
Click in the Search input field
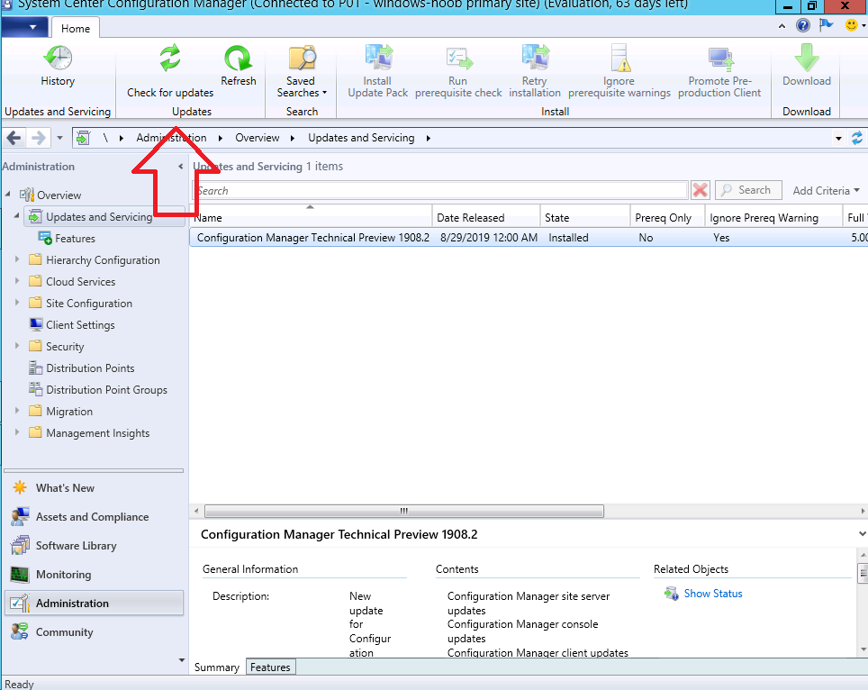point(440,190)
